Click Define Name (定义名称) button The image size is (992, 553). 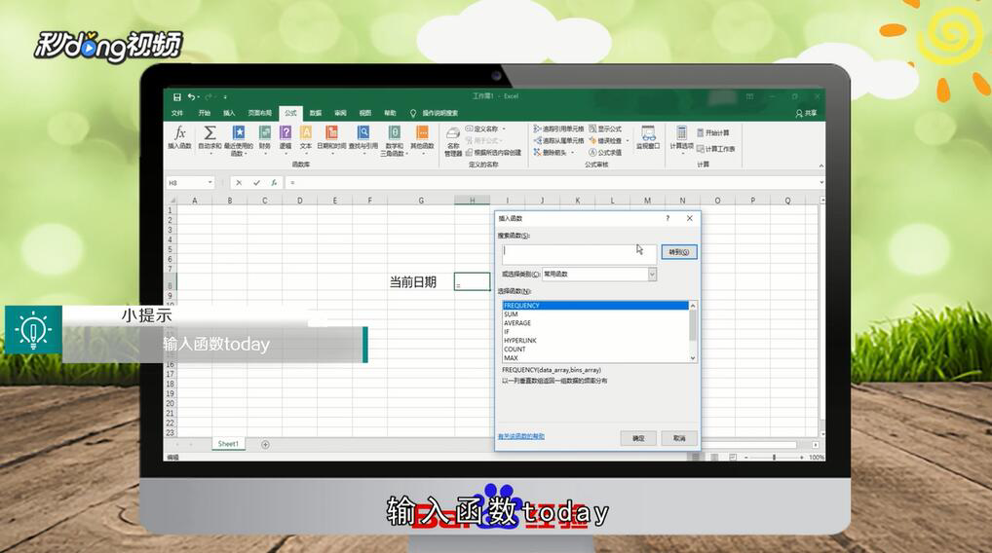point(482,129)
